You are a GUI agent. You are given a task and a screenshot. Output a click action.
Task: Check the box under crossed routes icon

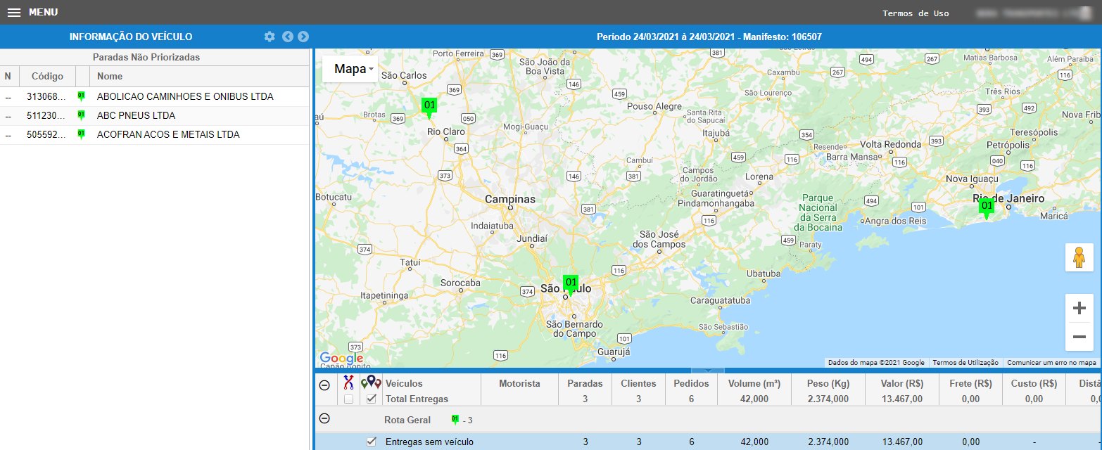click(x=348, y=399)
